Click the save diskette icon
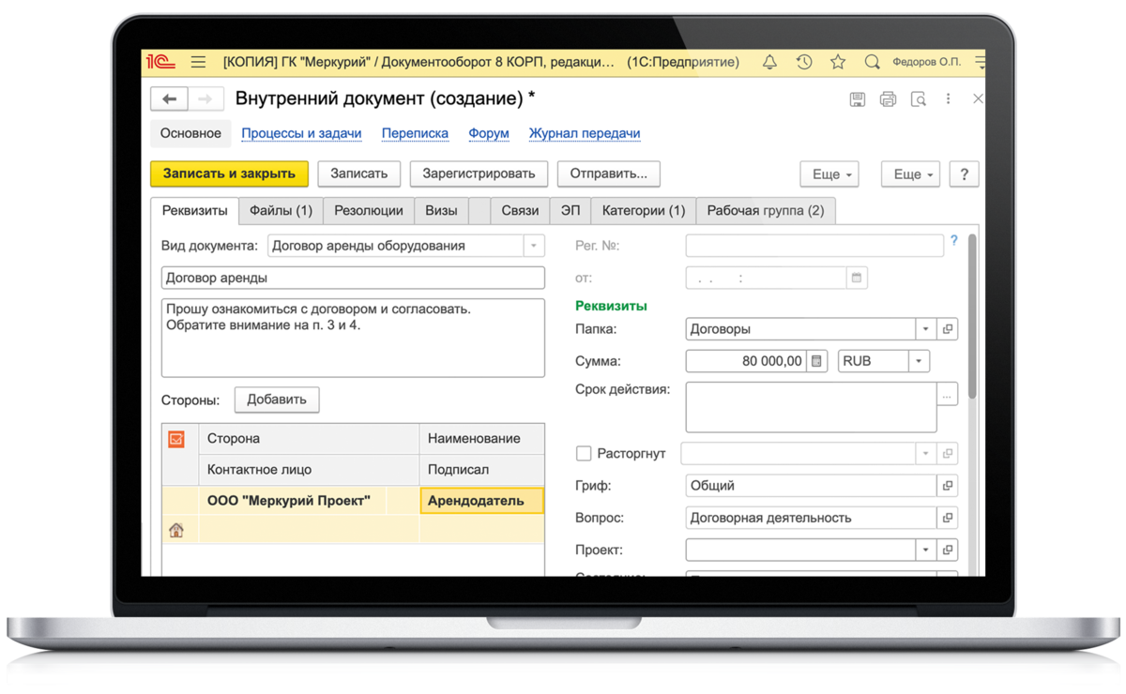This screenshot has height=694, width=1126. (x=857, y=98)
